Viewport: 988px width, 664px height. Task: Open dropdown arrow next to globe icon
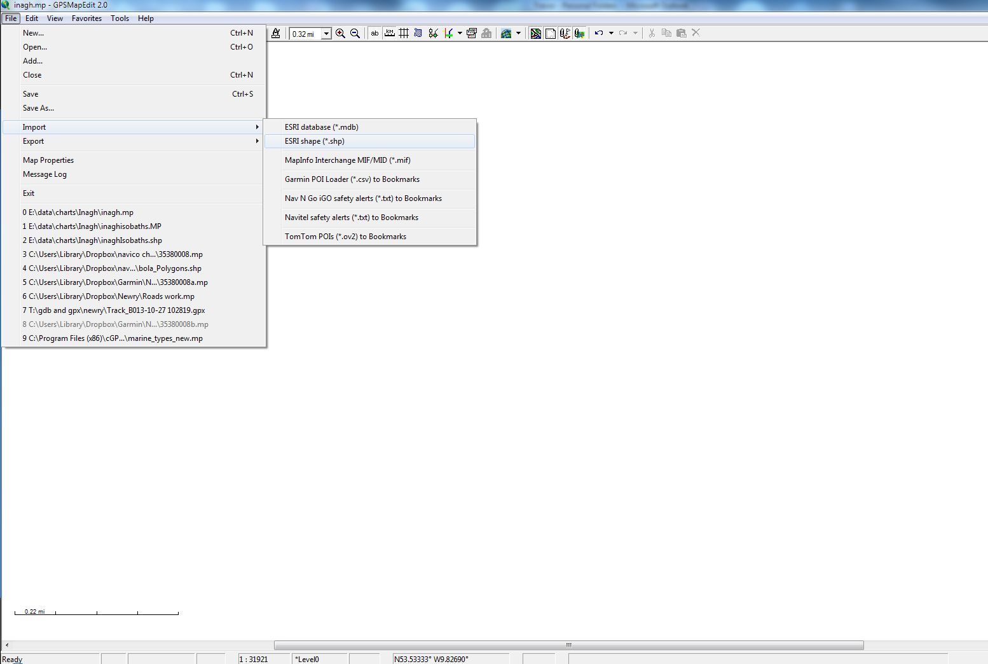[x=518, y=33]
